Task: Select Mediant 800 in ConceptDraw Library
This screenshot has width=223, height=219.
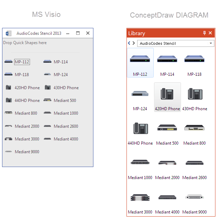Action: (194, 127)
